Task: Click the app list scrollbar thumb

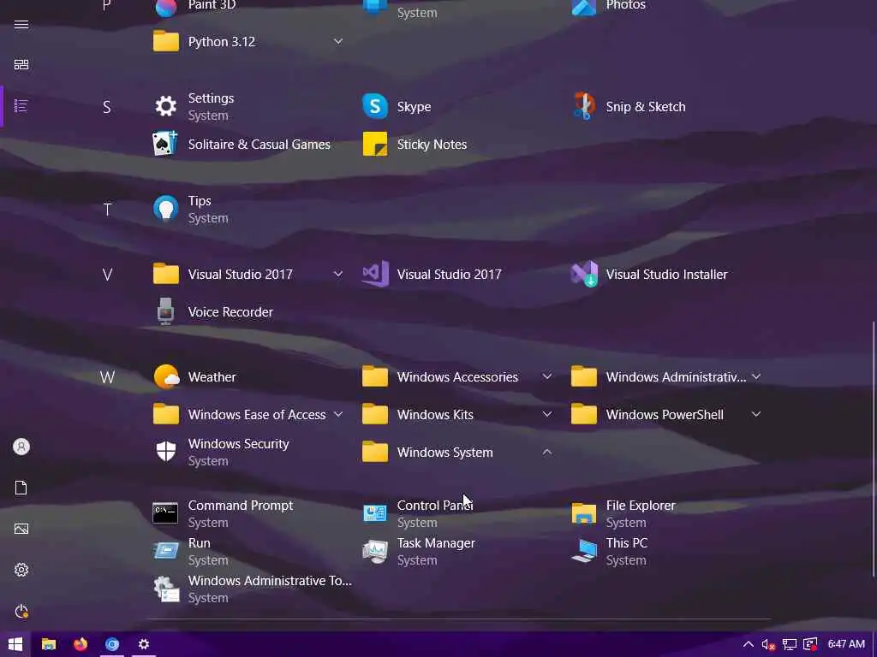Action: point(874,450)
